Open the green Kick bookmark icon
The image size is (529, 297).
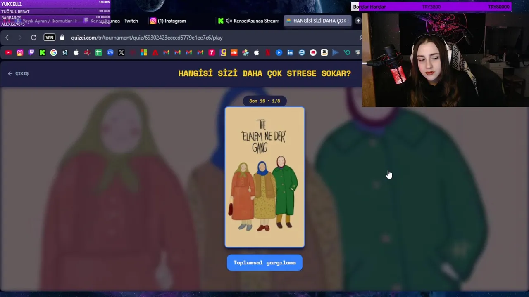(42, 52)
